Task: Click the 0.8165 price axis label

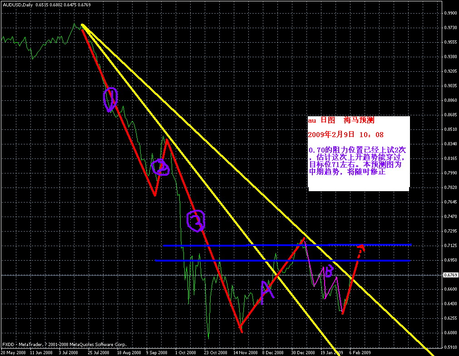Action: 450,158
